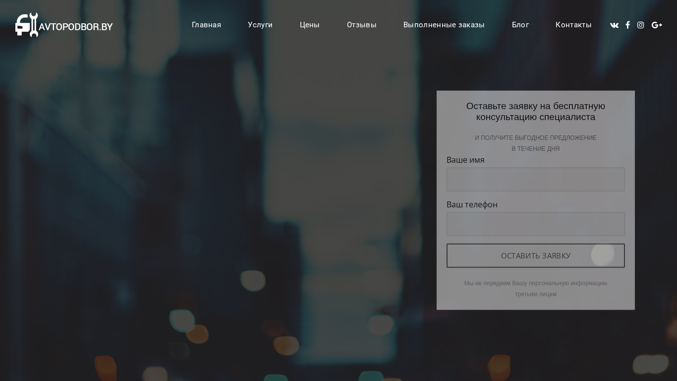
Task: Open the Цены menu item
Action: [x=310, y=25]
